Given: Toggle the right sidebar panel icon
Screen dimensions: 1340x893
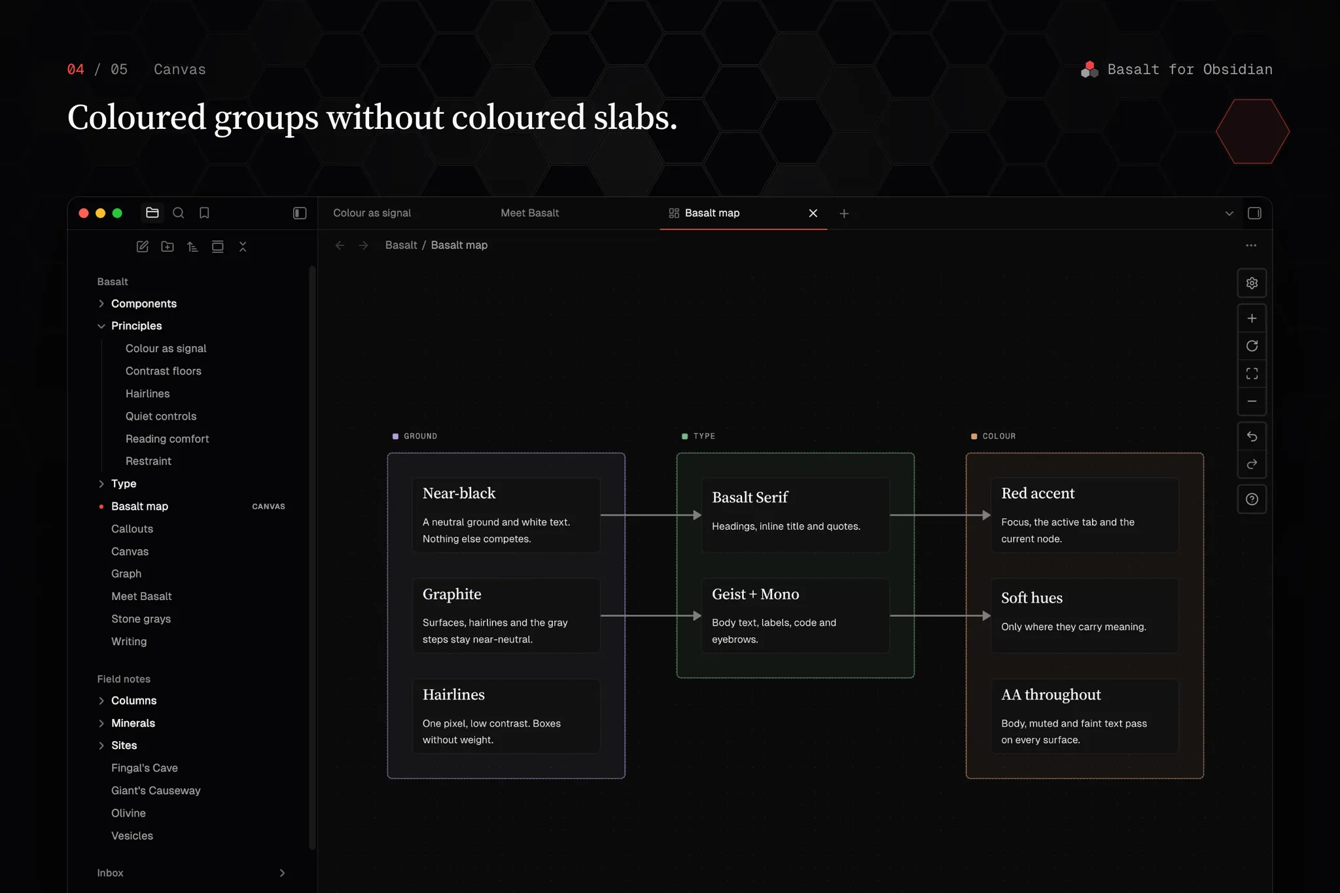Looking at the screenshot, I should point(1254,213).
